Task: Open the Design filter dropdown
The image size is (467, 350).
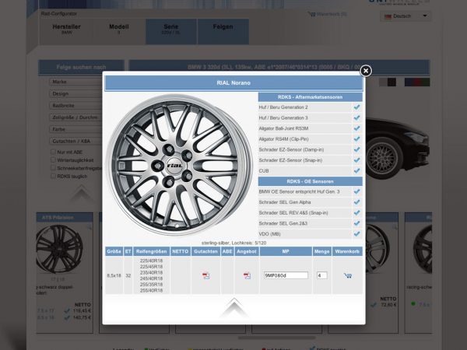Action: pos(76,93)
